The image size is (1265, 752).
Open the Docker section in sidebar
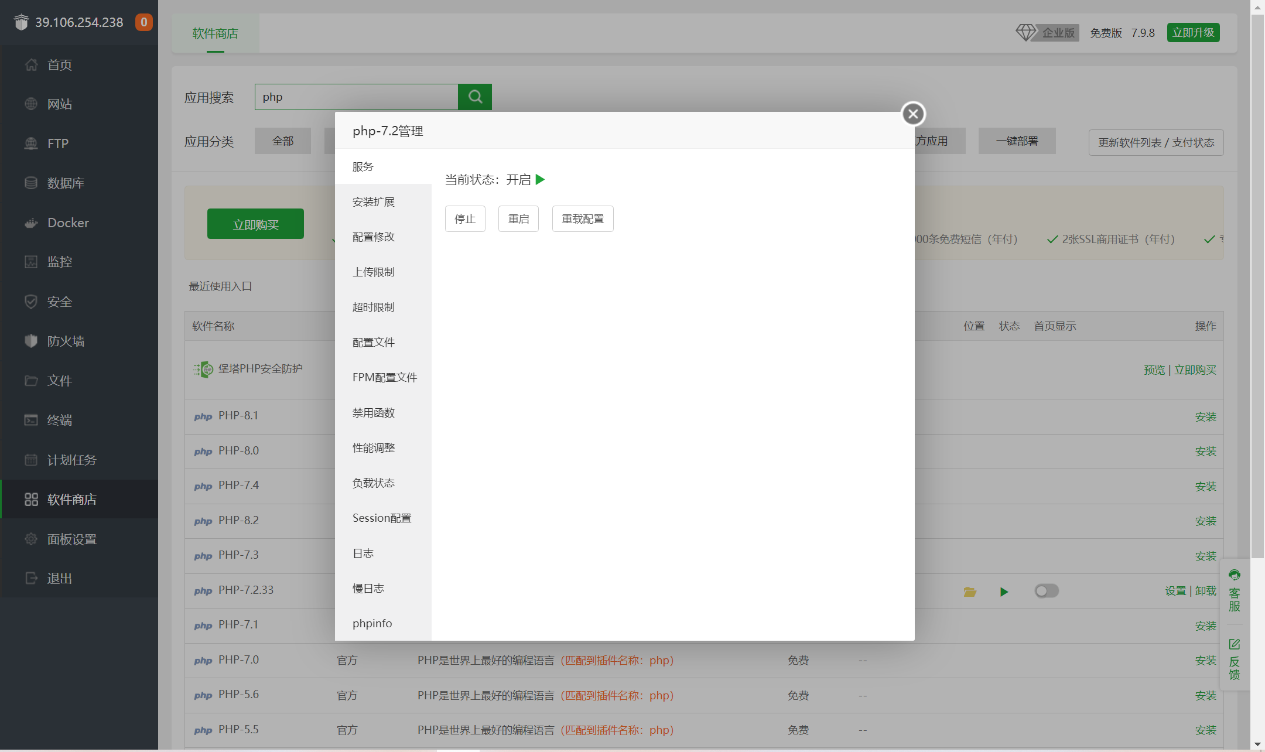click(67, 223)
